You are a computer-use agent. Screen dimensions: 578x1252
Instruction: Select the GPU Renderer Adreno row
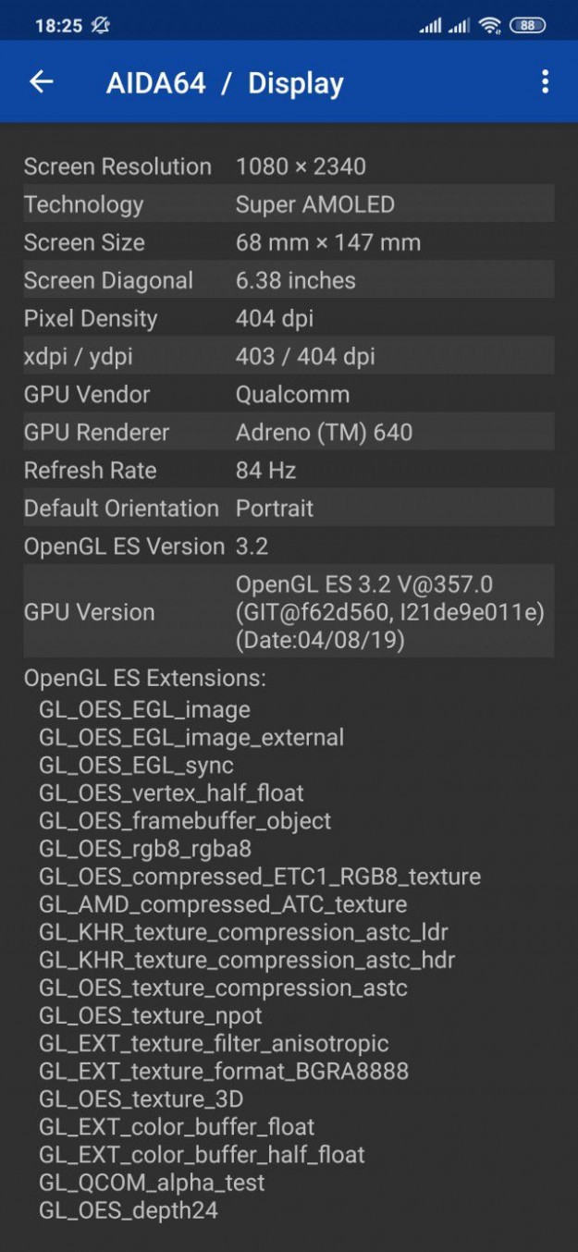(x=289, y=432)
